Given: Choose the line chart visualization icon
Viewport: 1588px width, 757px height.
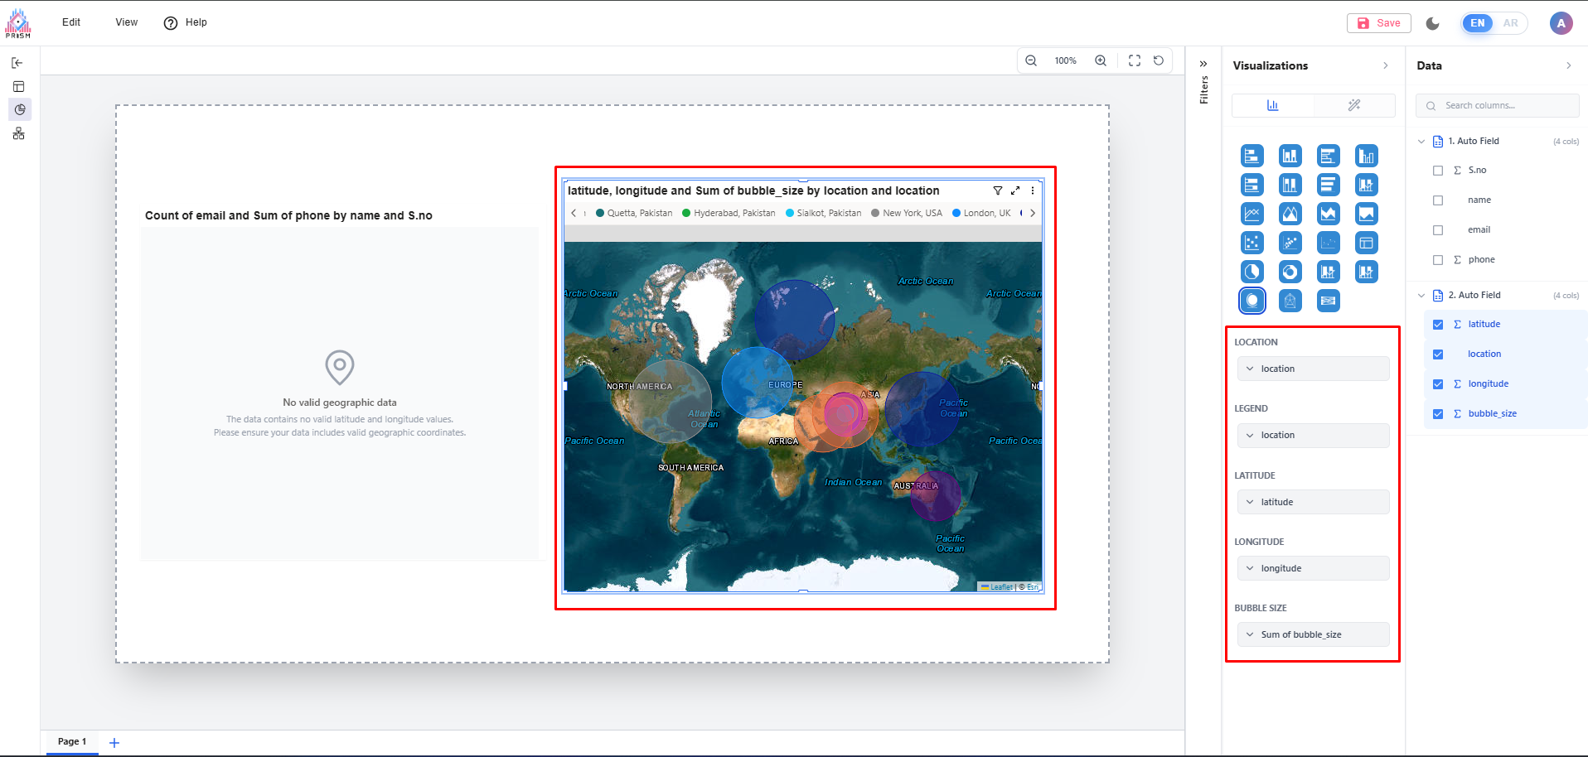Looking at the screenshot, I should tap(1252, 214).
